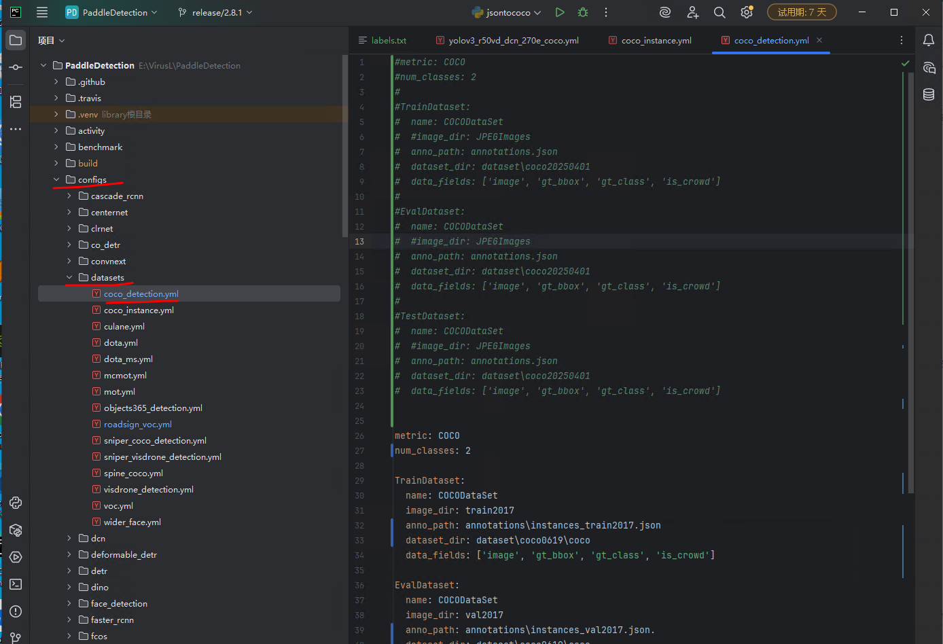
Task: Debug the jsontococo configuration
Action: coord(583,12)
